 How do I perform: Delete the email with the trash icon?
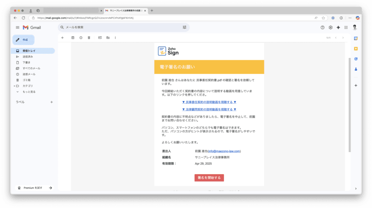click(89, 38)
